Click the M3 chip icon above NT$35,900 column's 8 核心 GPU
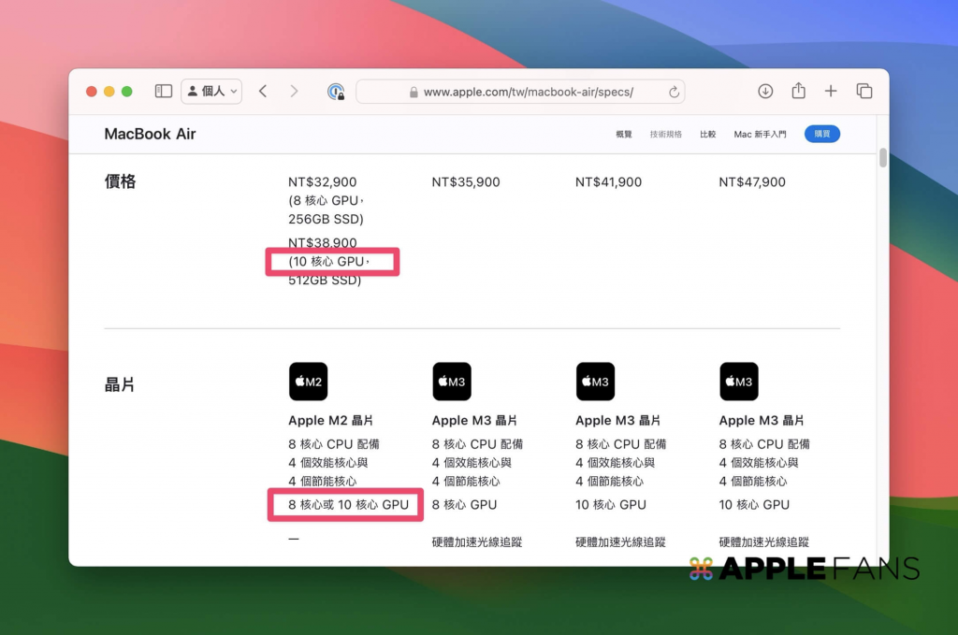Screen dimensions: 958x635 pos(452,382)
